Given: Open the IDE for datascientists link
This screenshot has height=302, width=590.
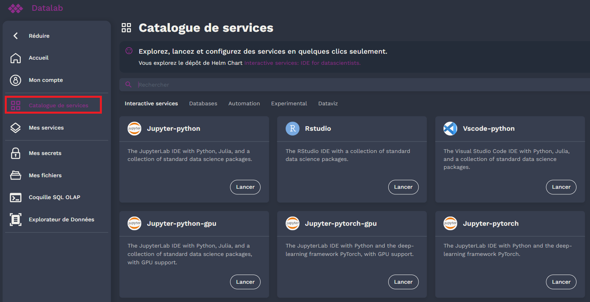Looking at the screenshot, I should coord(302,63).
